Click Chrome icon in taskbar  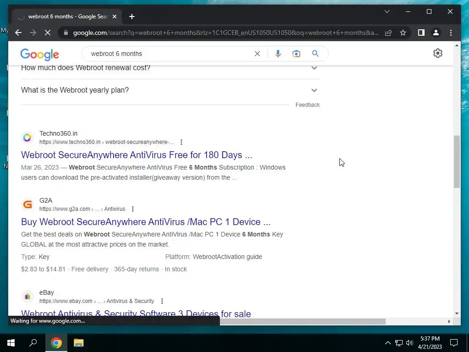coord(56,343)
